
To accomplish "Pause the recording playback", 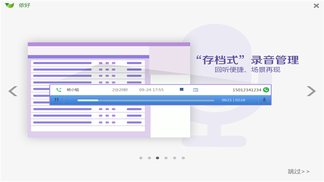I will click(x=56, y=100).
